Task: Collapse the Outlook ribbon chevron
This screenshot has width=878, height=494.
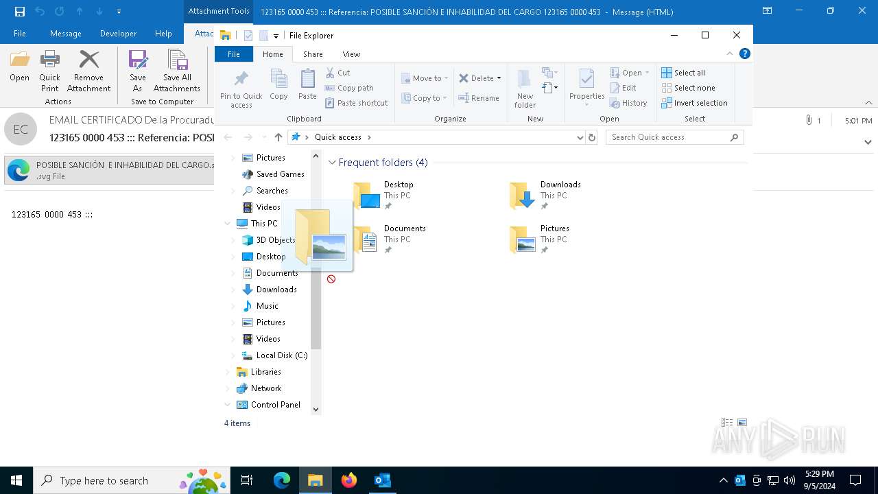Action: coord(868,102)
